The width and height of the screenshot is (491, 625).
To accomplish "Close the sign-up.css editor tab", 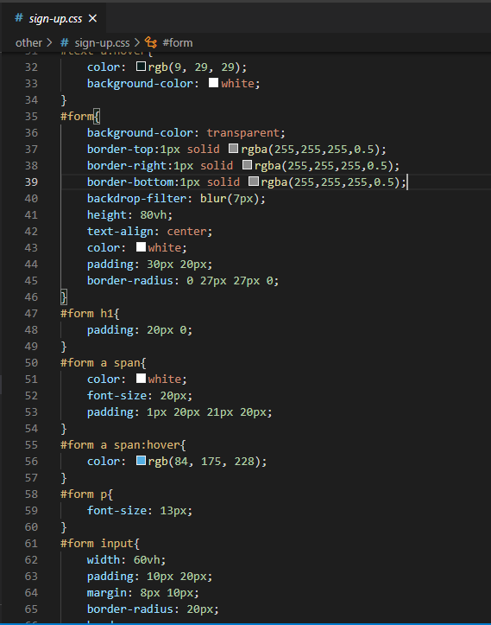I will coord(92,18).
